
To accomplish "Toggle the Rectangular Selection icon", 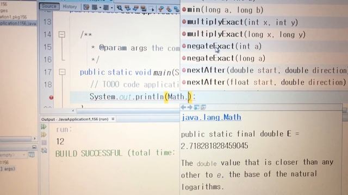I will 152,9.
